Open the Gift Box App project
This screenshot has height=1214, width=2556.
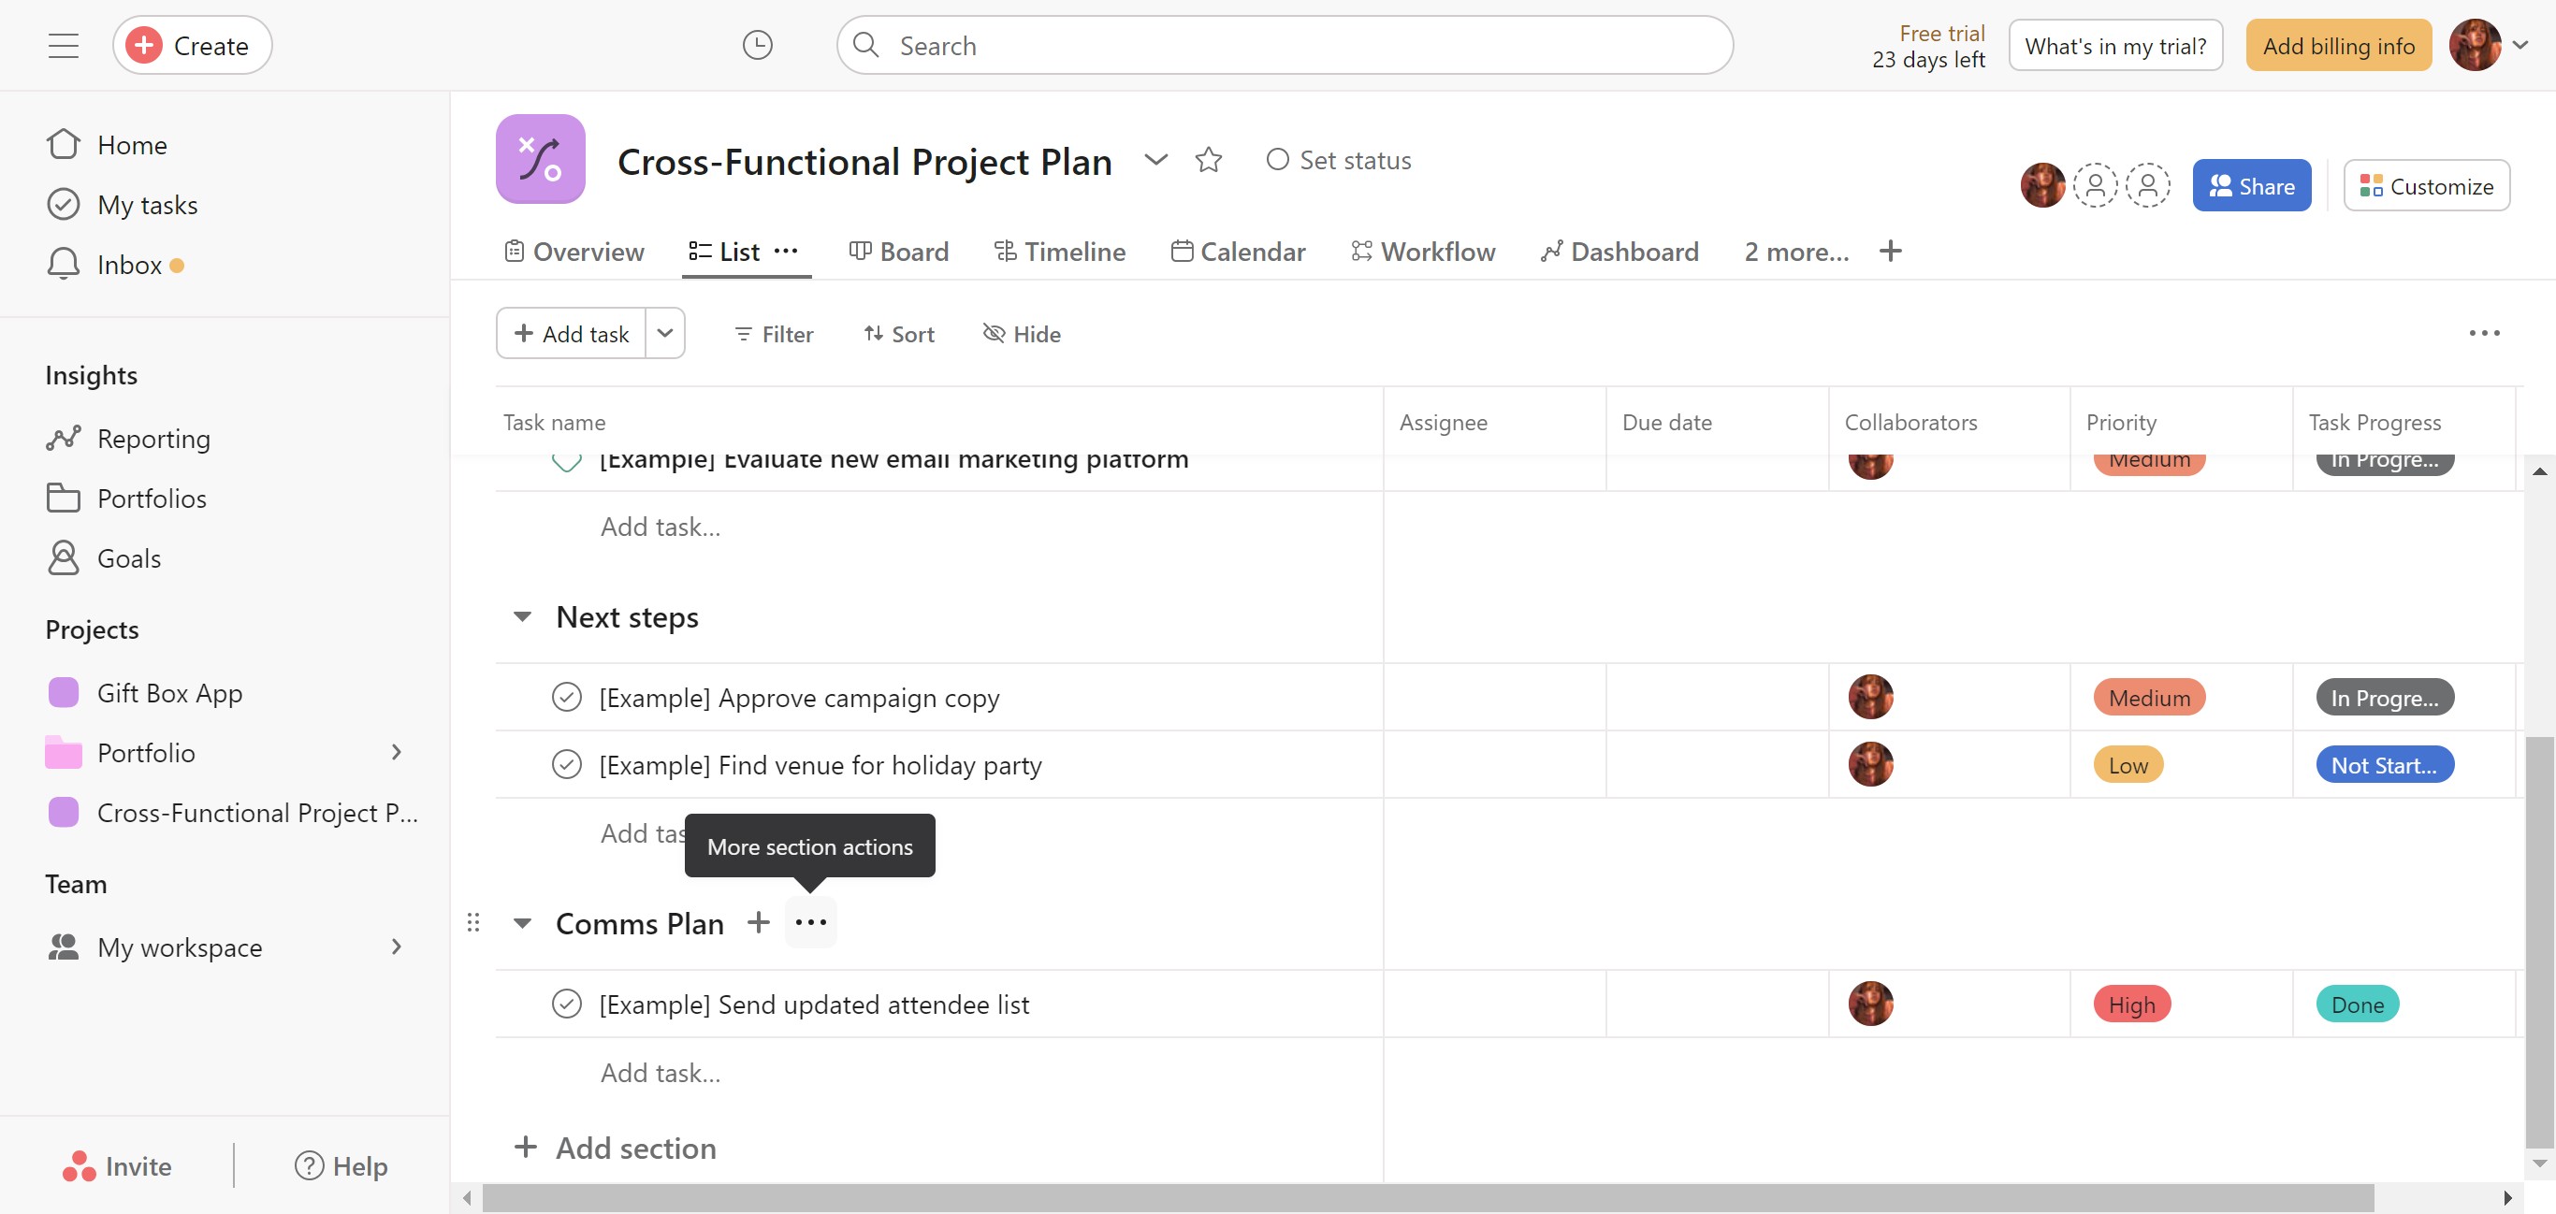tap(144, 692)
